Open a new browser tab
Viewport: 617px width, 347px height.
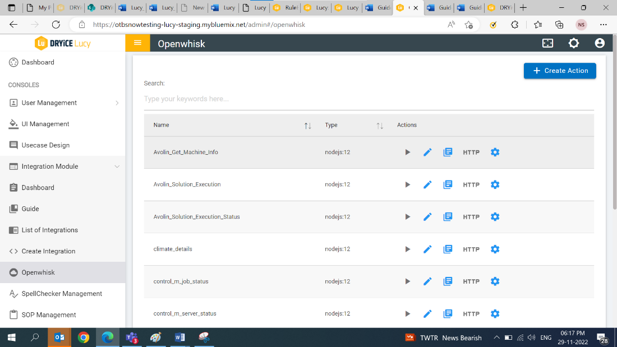[x=523, y=7]
